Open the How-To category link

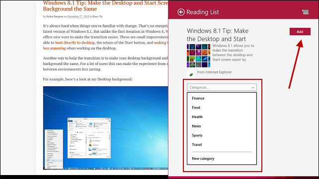click(x=97, y=16)
